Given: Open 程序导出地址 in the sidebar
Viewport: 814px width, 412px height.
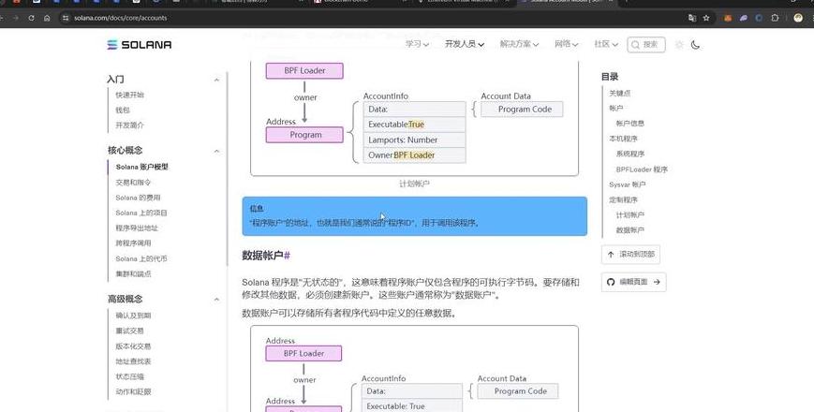Looking at the screenshot, I should pyautogui.click(x=137, y=228).
